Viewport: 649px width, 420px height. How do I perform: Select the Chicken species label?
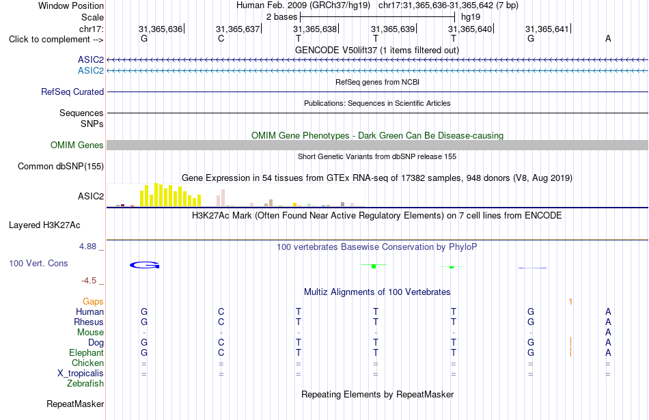pos(87,363)
